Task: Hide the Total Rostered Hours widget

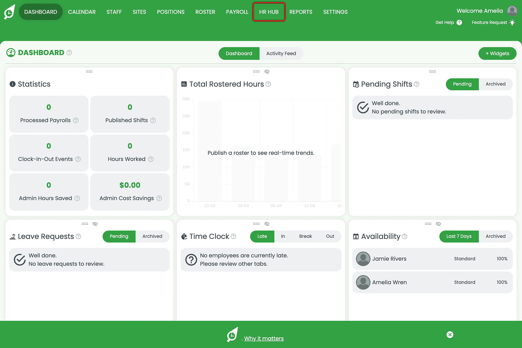Action: pyautogui.click(x=267, y=72)
